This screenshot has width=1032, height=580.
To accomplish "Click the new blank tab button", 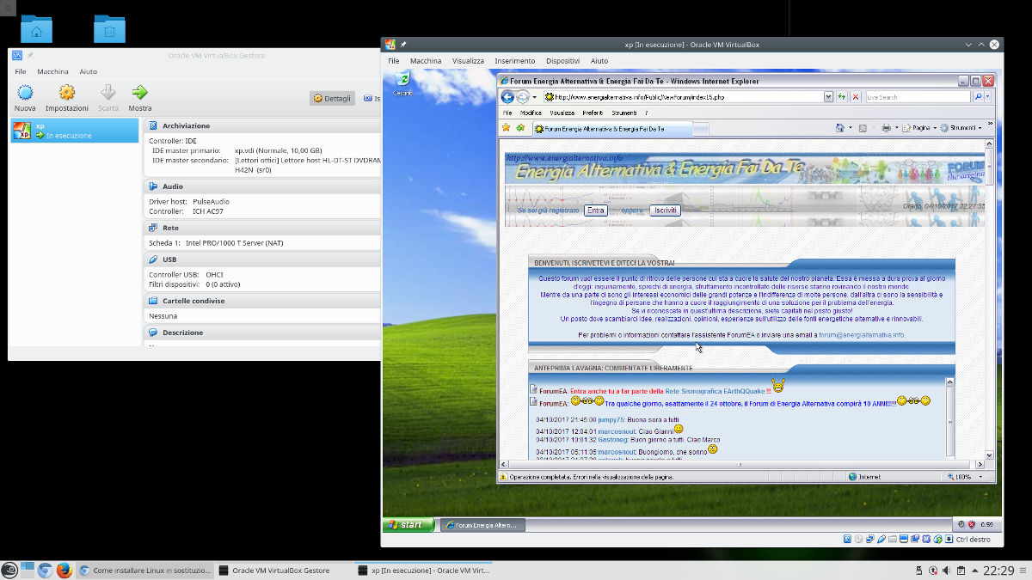I will (x=700, y=129).
